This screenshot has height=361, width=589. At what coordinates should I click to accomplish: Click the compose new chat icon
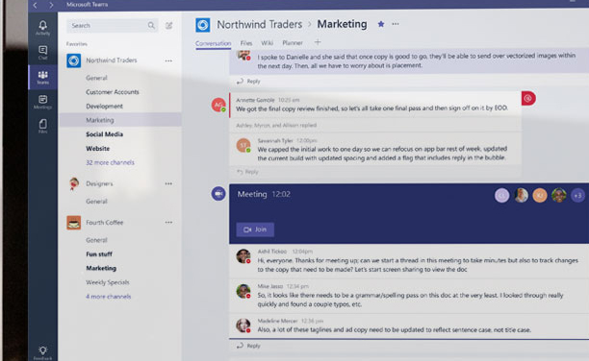[169, 26]
